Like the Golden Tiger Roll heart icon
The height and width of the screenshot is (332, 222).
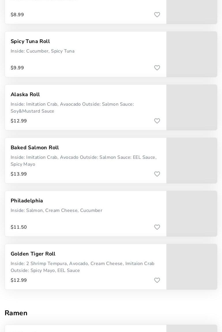157,280
